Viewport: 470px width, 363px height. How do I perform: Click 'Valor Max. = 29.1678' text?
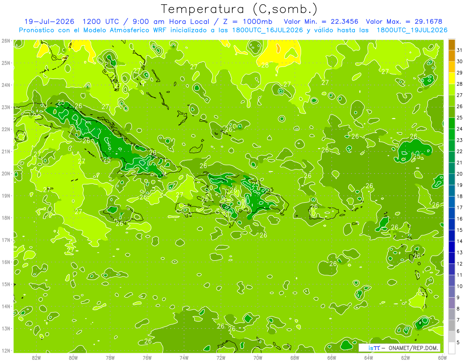pos(405,22)
